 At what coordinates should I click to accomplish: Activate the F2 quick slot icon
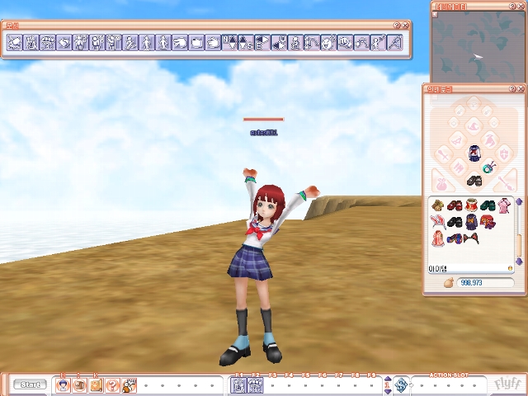pos(255,385)
